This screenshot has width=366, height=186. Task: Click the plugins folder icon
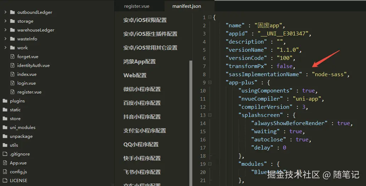tap(5, 101)
